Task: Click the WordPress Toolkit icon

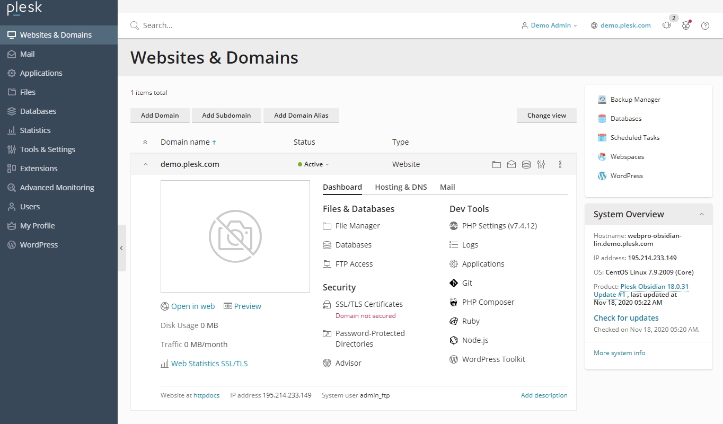Action: [454, 359]
